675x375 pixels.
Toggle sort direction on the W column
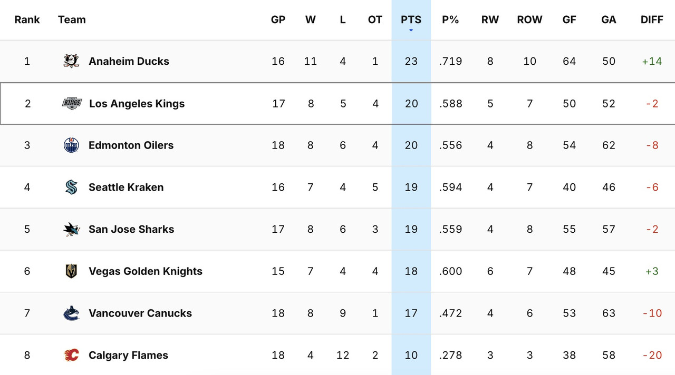[x=311, y=19]
